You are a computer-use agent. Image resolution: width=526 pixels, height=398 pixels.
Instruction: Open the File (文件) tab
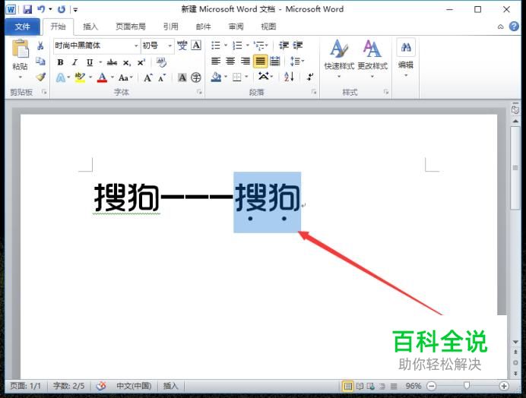click(x=23, y=27)
